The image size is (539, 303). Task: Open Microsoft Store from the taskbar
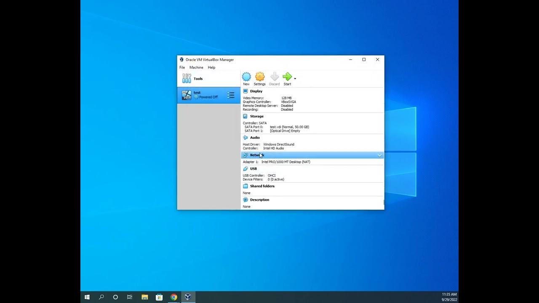pos(159,297)
